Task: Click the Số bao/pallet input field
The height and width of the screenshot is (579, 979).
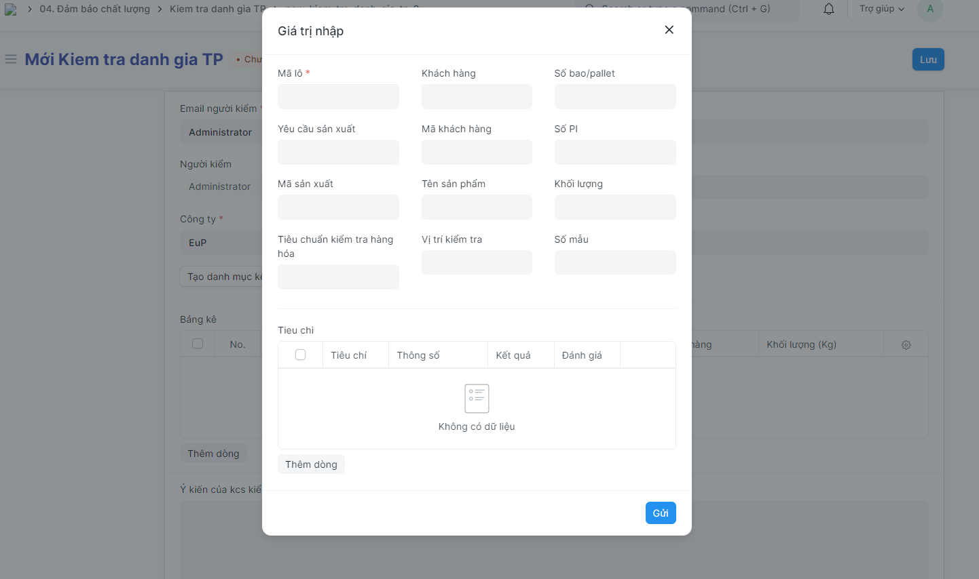Action: click(x=614, y=97)
